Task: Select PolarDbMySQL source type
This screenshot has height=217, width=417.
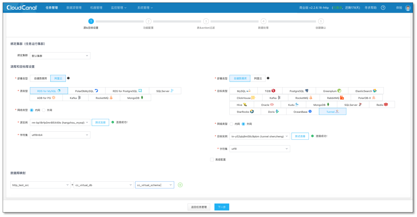Action: pos(87,91)
